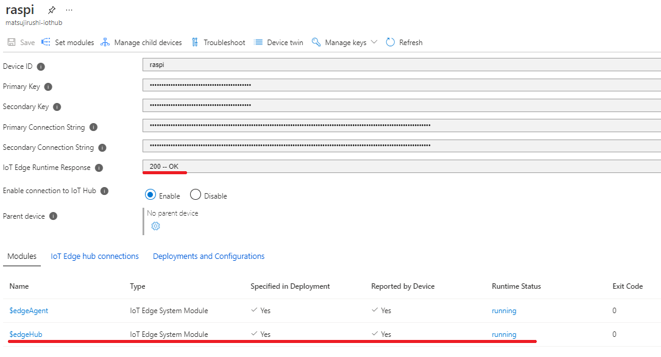Expand the Manage keys dropdown chevron

click(374, 41)
